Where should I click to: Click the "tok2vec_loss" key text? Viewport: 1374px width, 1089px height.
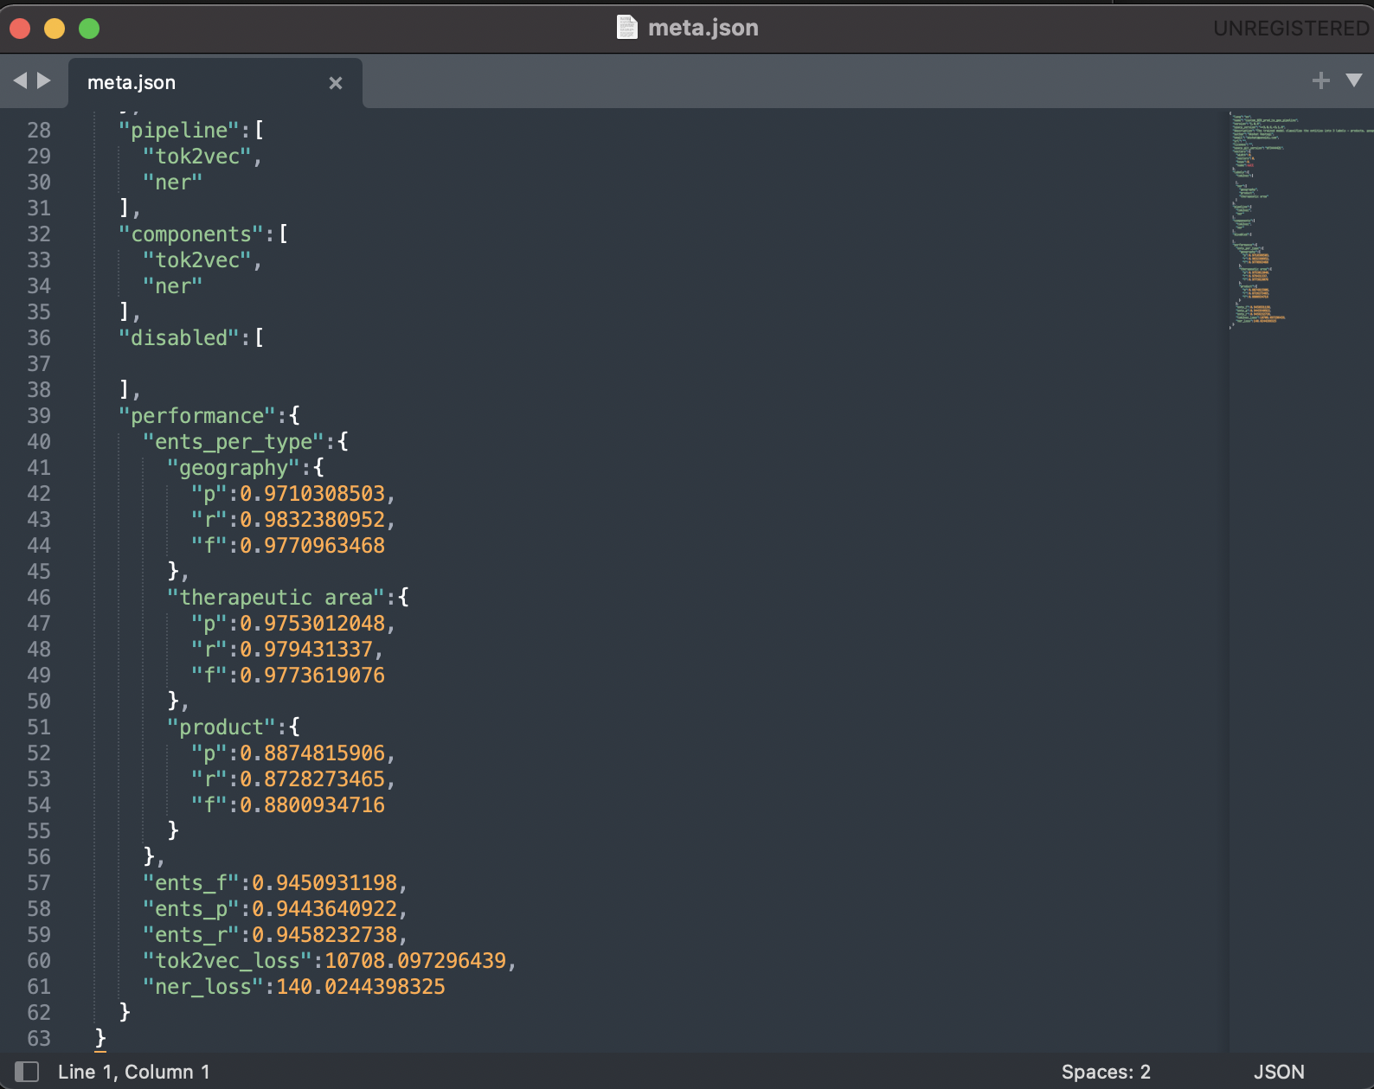click(228, 961)
